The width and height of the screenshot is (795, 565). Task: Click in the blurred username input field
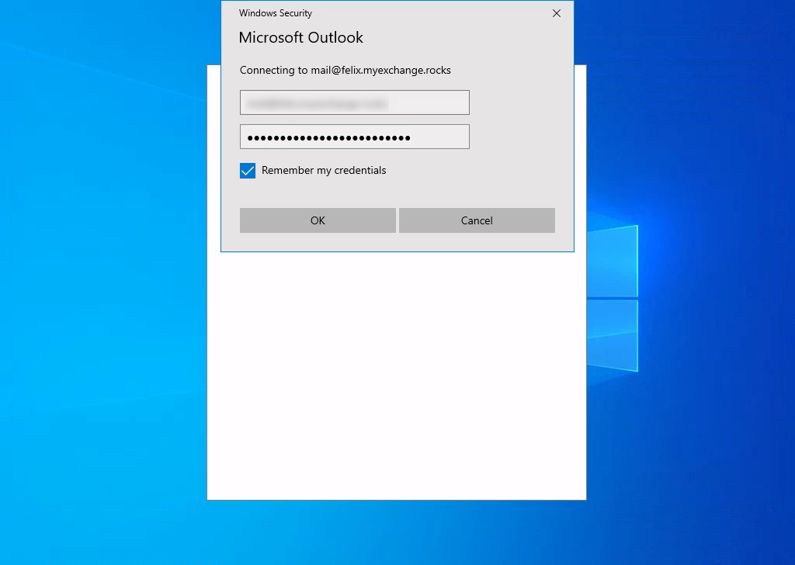(x=354, y=102)
